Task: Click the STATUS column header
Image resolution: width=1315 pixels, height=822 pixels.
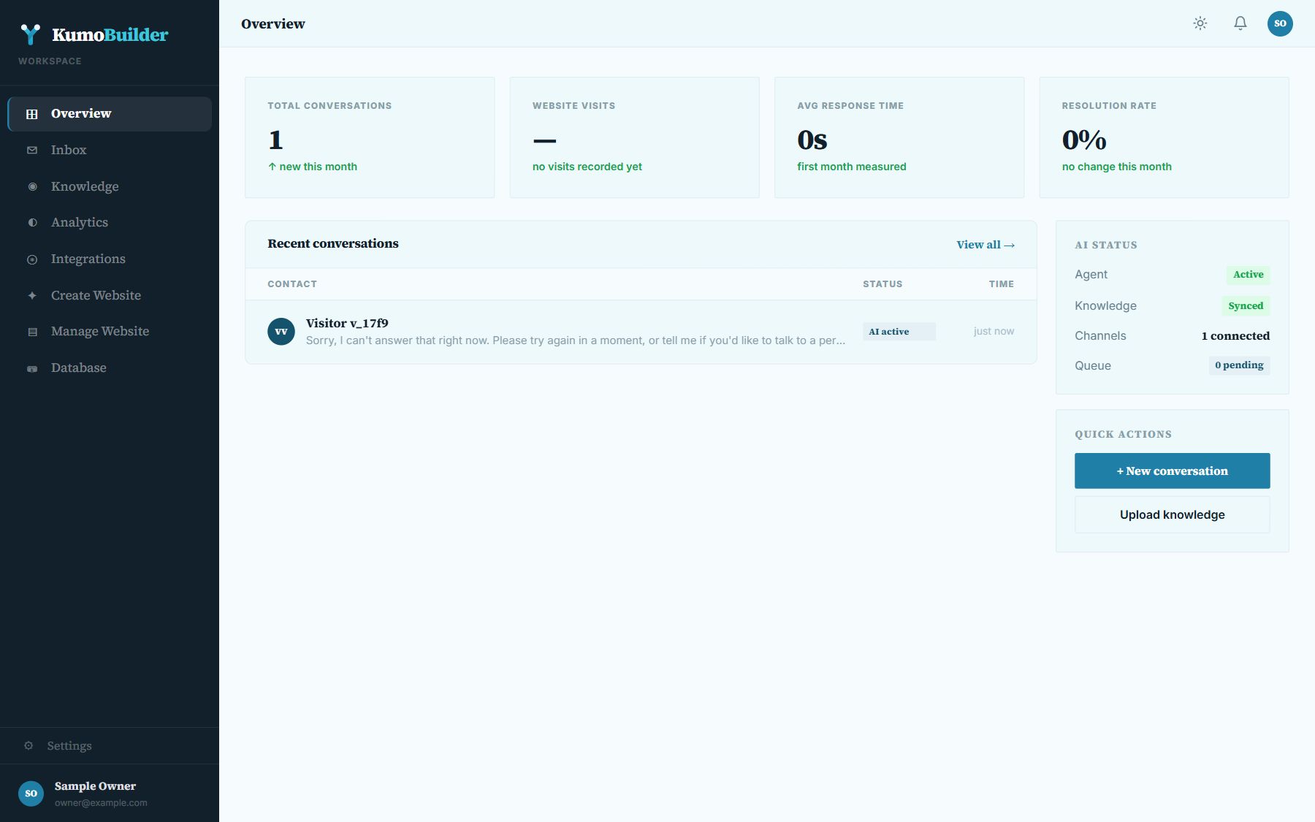Action: tap(883, 284)
